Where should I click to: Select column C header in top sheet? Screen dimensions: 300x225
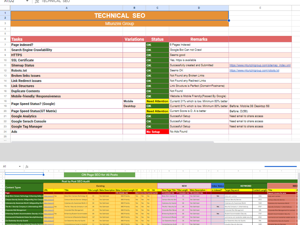point(157,8)
